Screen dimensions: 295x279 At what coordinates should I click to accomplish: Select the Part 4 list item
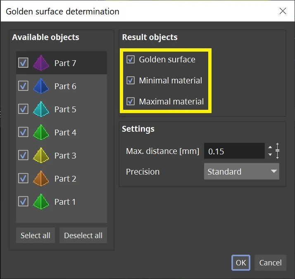pos(62,132)
